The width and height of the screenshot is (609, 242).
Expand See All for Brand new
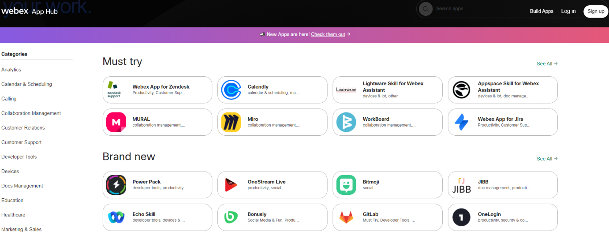[547, 159]
